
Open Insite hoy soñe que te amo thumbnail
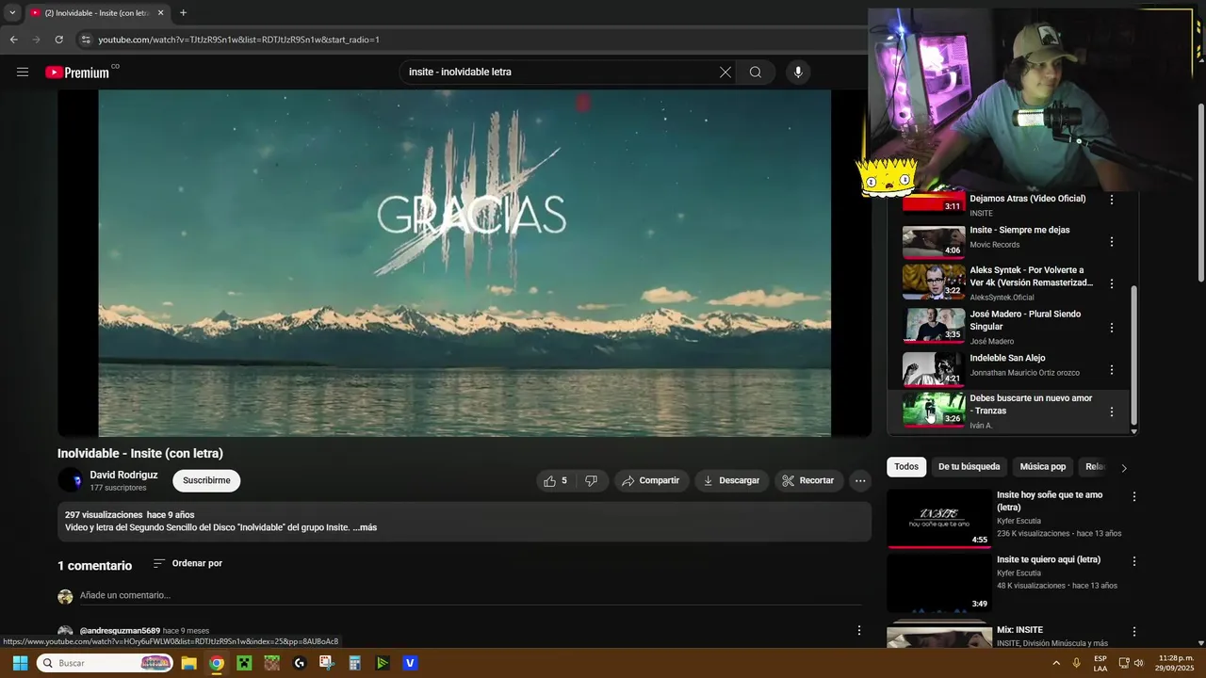[940, 518]
